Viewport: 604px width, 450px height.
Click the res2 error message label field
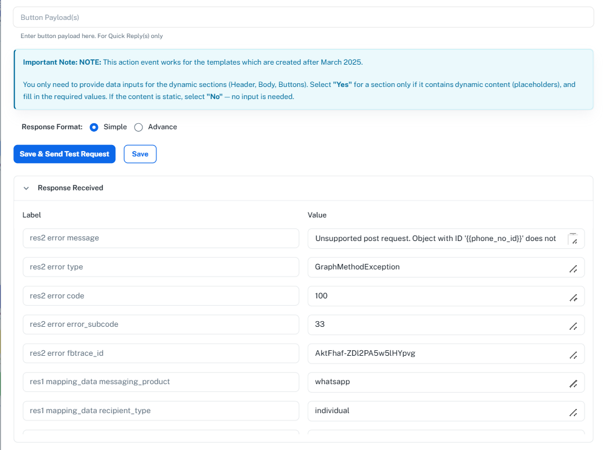point(161,238)
